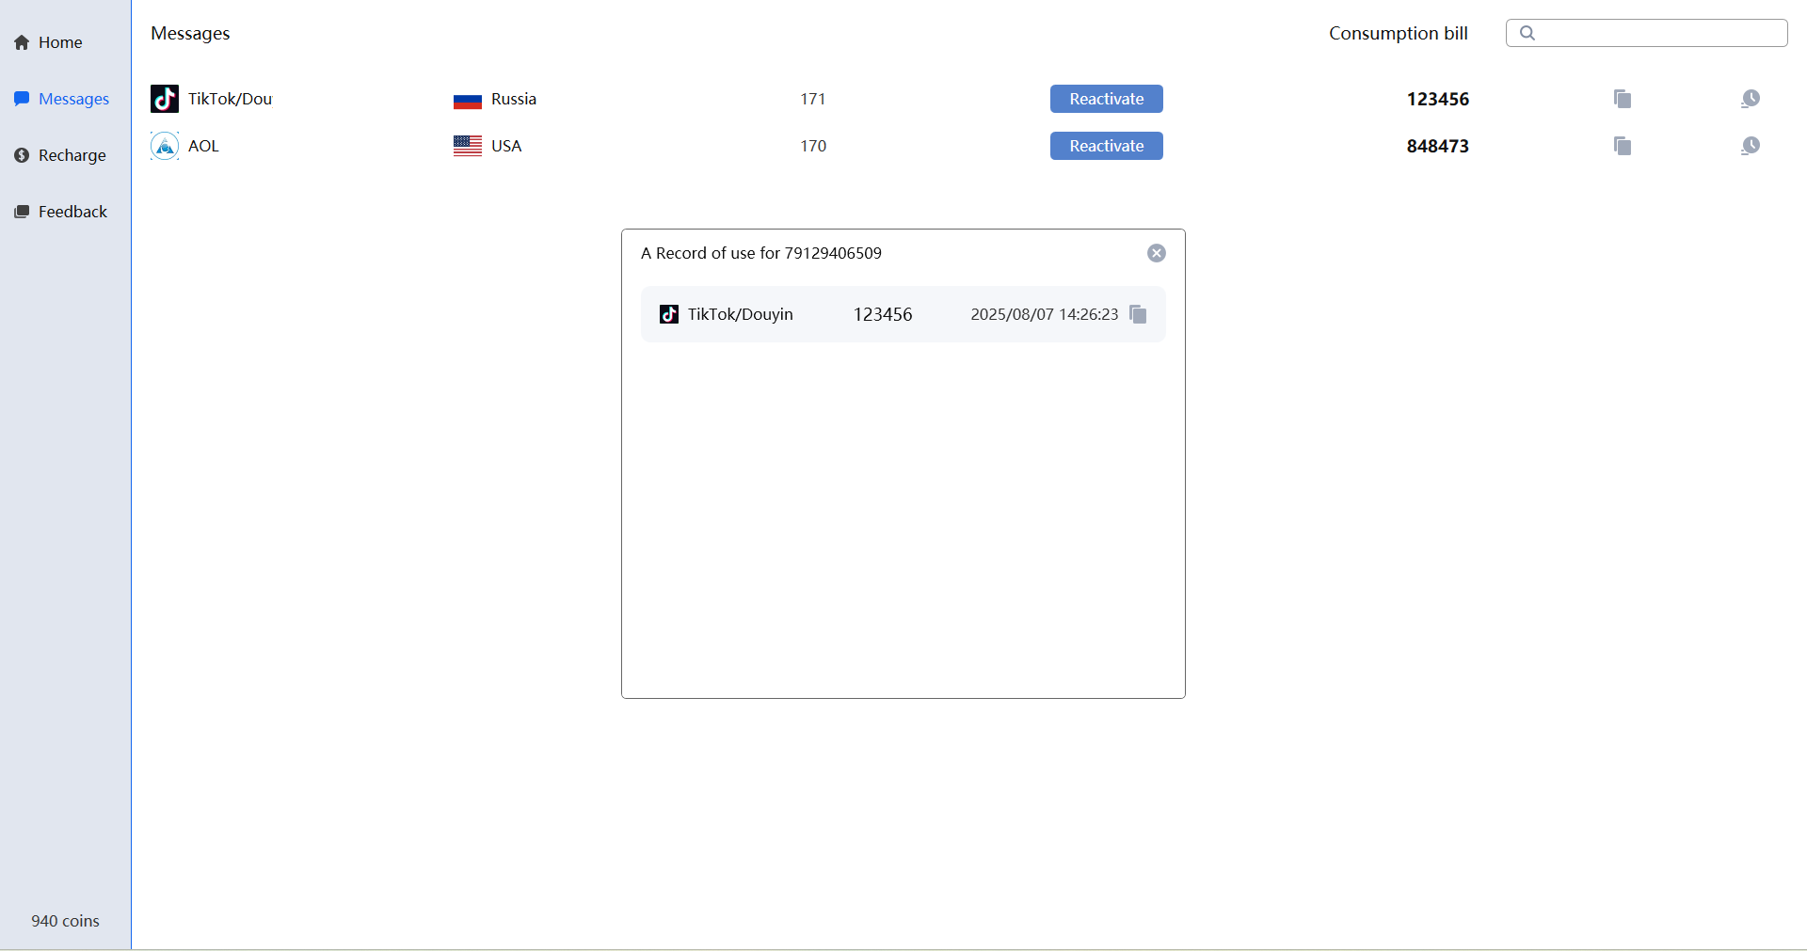Click the TikTok/Dou app icon

pos(164,99)
